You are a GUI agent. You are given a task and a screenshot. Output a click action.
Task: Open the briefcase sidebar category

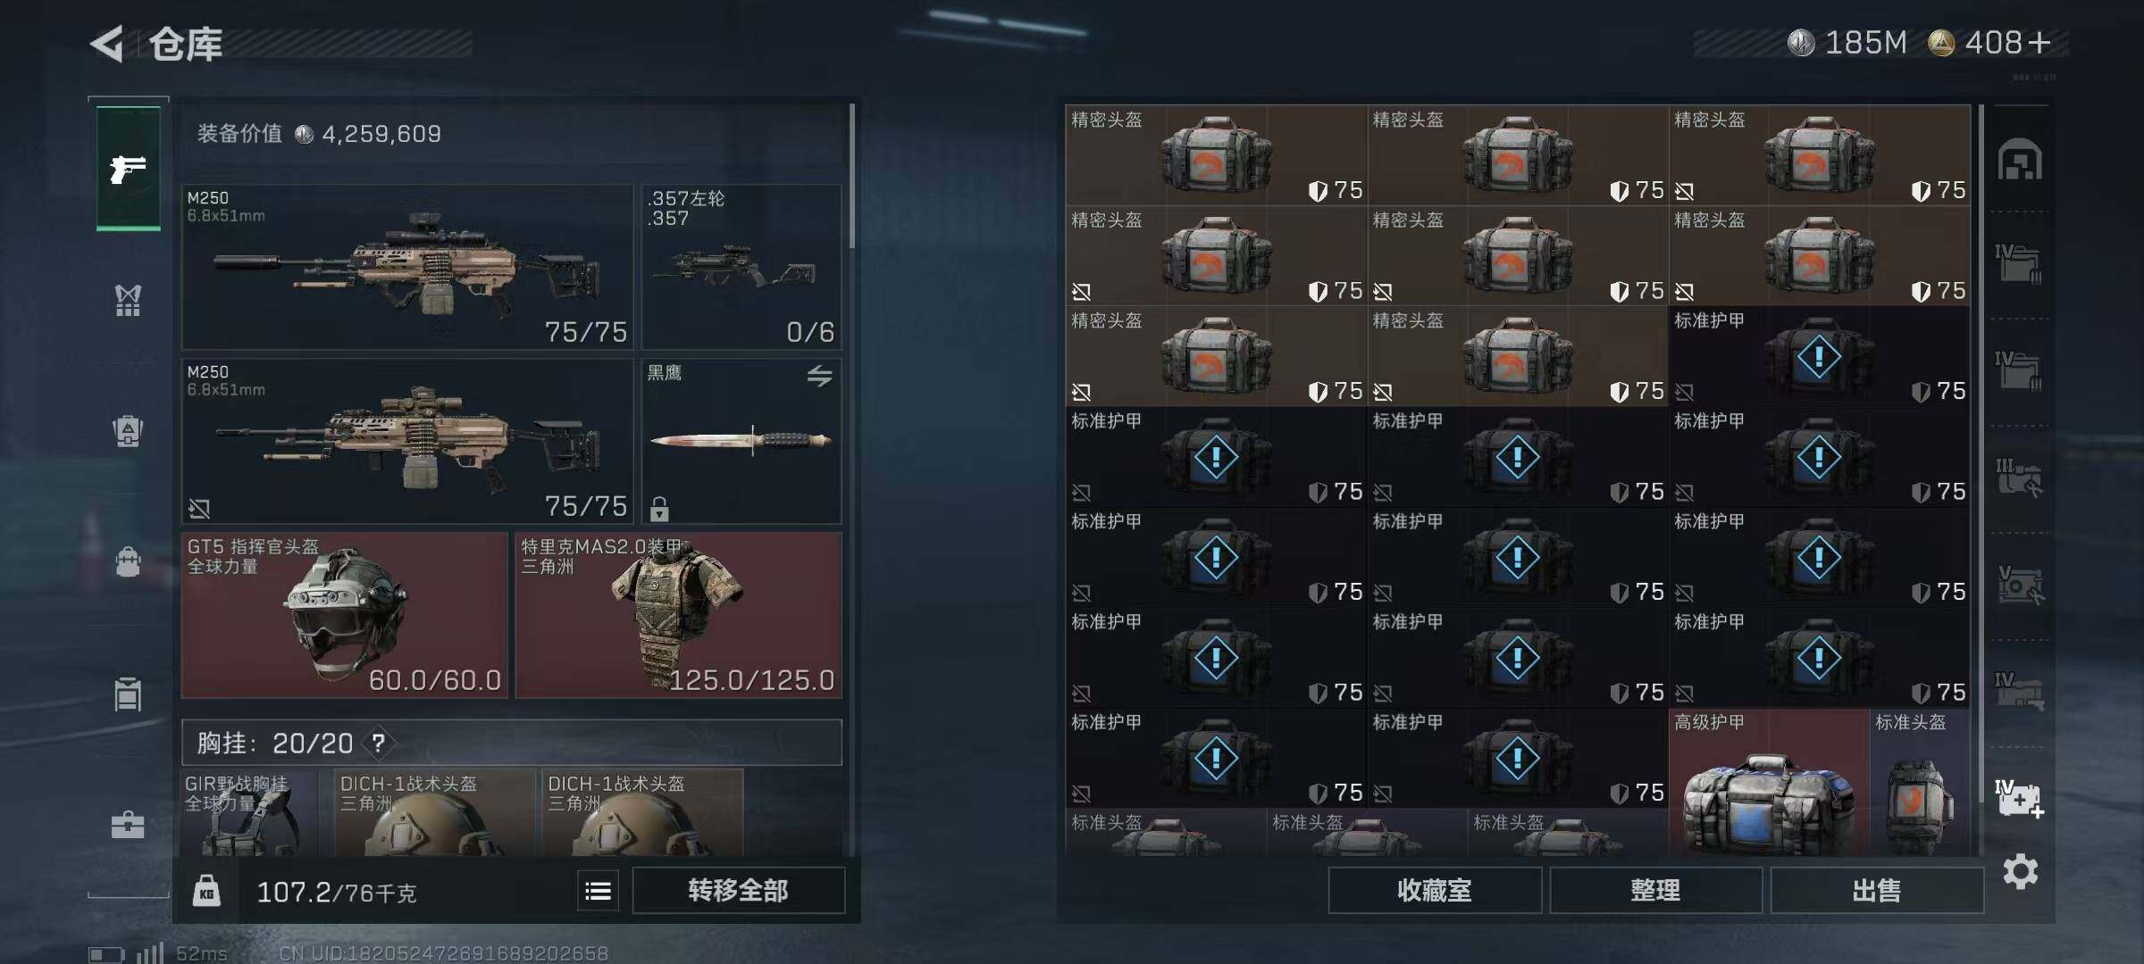[x=128, y=825]
